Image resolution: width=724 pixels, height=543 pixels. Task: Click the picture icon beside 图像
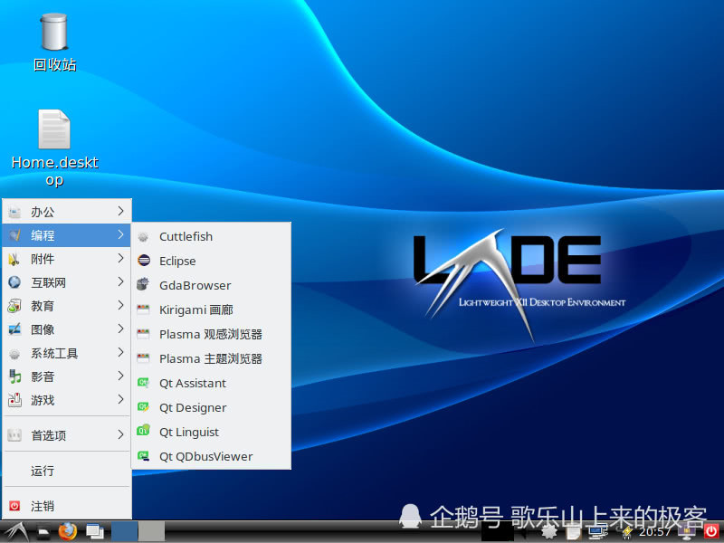pyautogui.click(x=14, y=329)
